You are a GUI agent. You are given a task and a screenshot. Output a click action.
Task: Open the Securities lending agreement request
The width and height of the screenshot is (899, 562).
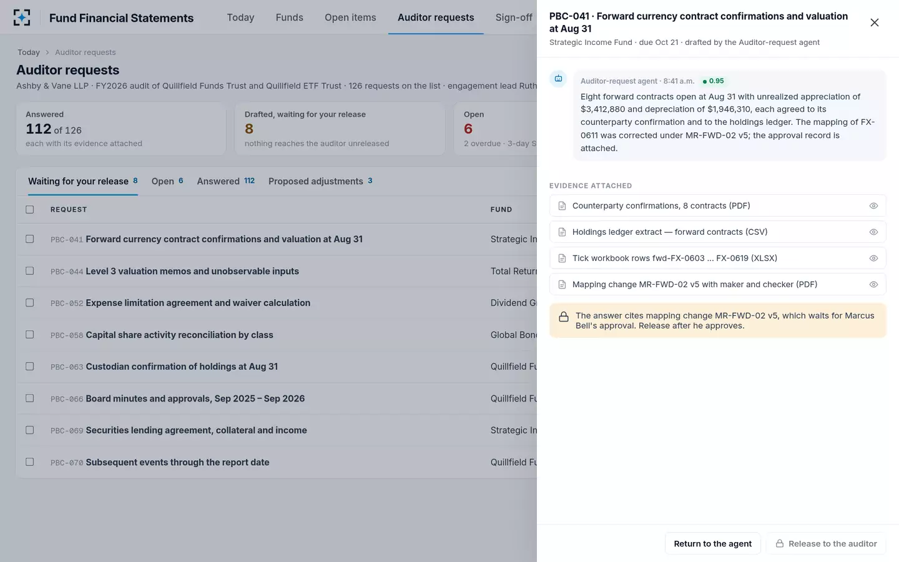tap(196, 430)
